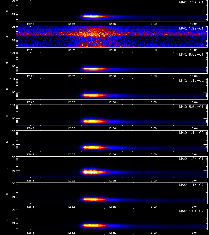Click the '13:00' time tick under panel 9F
The height and width of the screenshot is (235, 209).
(153, 233)
